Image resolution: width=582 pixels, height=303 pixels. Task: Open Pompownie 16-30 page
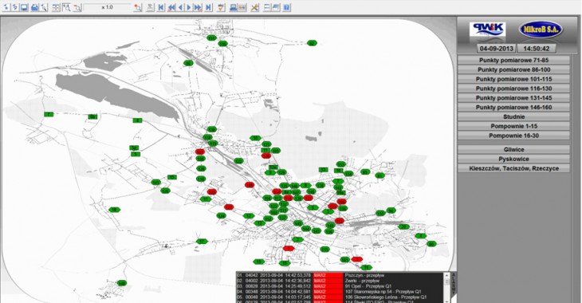[x=513, y=136]
